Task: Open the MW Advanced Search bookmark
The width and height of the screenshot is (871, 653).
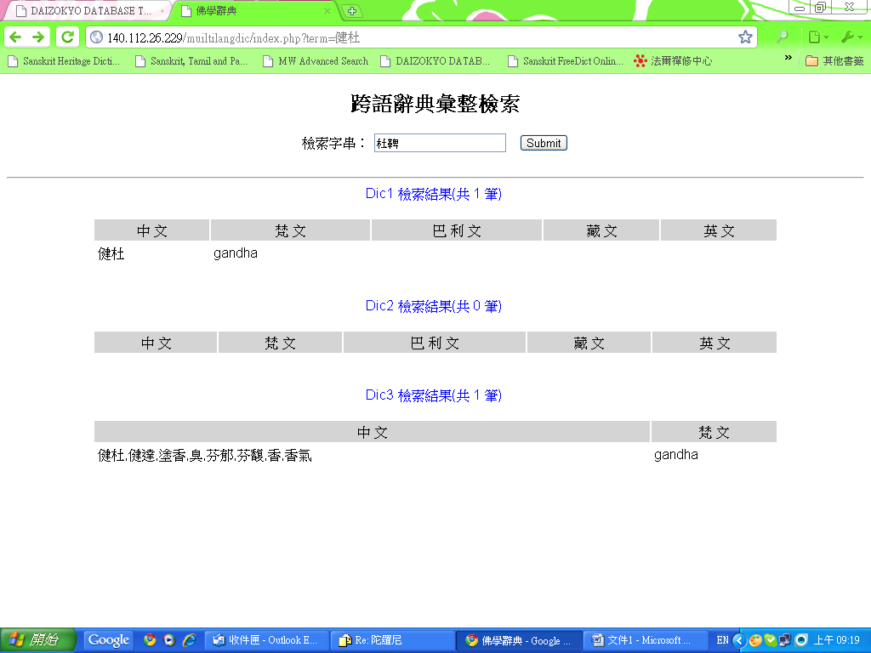Action: [x=316, y=61]
